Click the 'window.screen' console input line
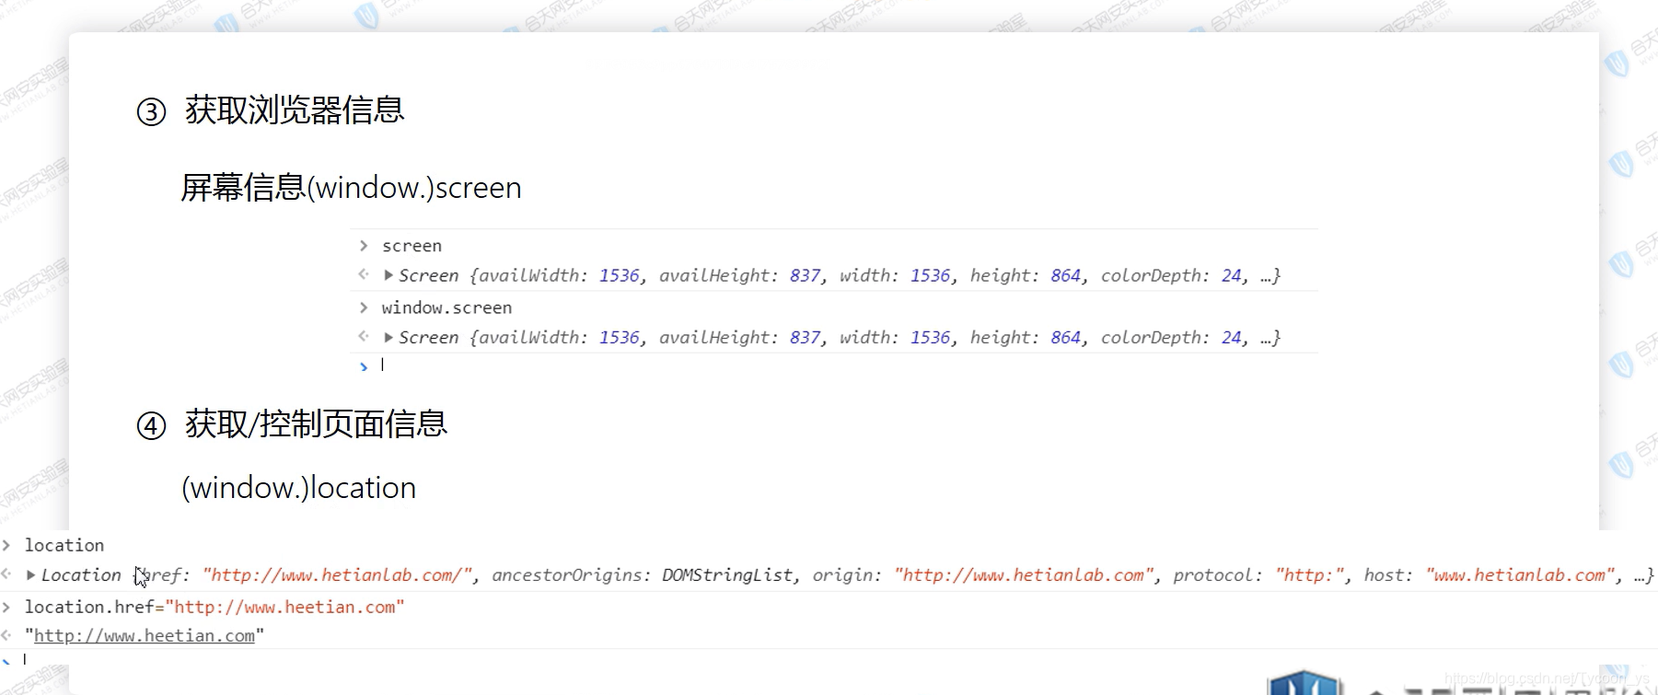Image resolution: width=1658 pixels, height=695 pixels. pyautogui.click(x=446, y=307)
